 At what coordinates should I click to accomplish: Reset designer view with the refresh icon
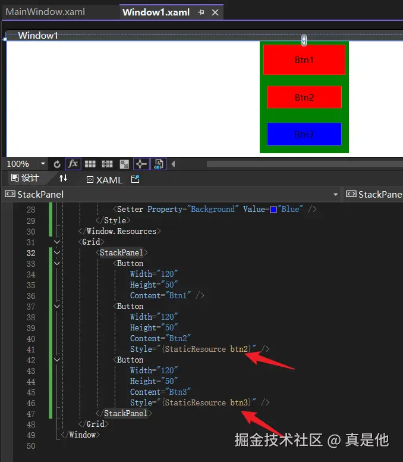tap(57, 164)
